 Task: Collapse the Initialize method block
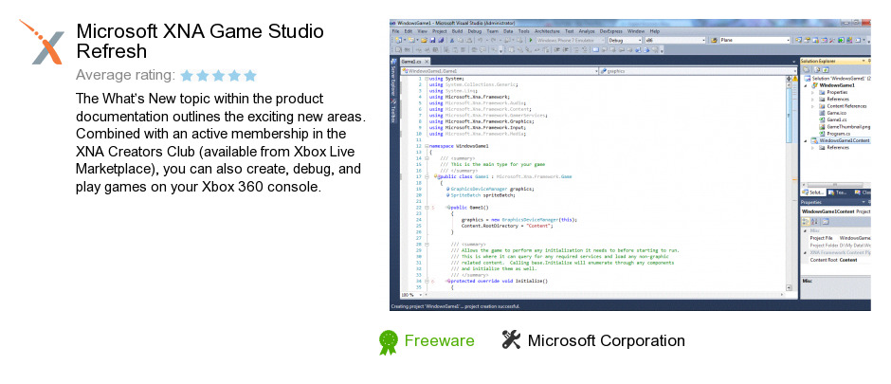pyautogui.click(x=427, y=281)
